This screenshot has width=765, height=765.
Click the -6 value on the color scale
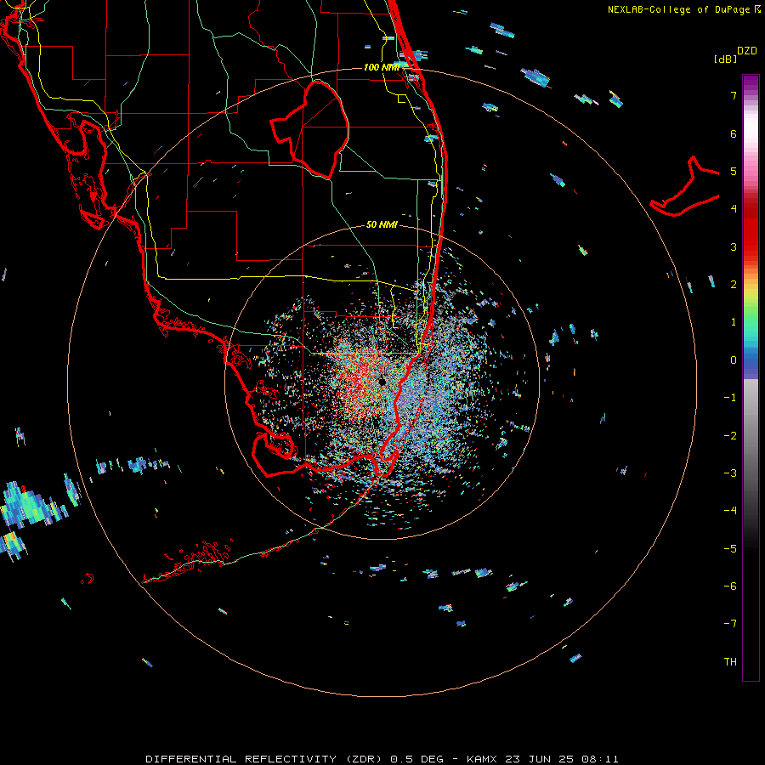click(x=730, y=586)
